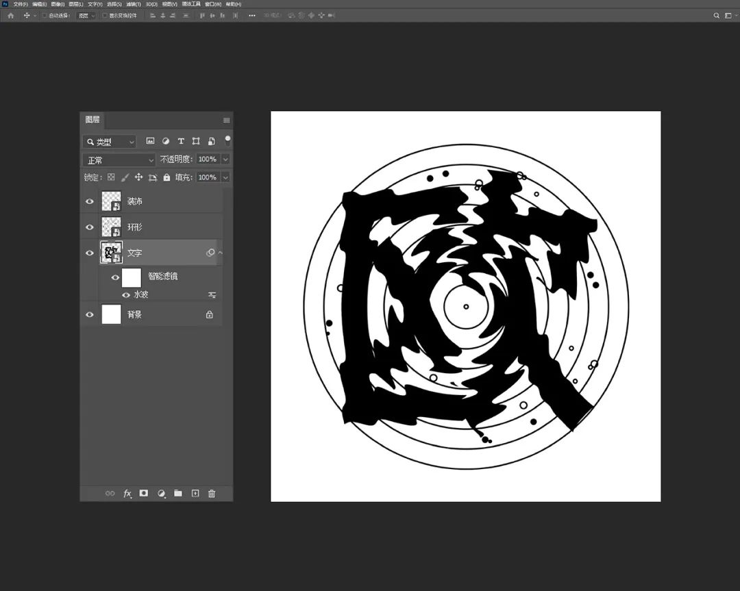Enable the 自动选择 checkbox

pos(45,15)
